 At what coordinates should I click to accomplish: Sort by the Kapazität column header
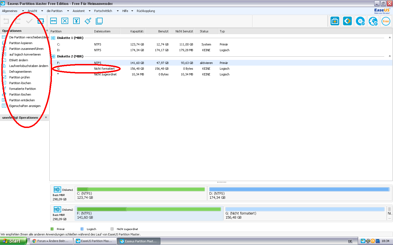coord(133,31)
